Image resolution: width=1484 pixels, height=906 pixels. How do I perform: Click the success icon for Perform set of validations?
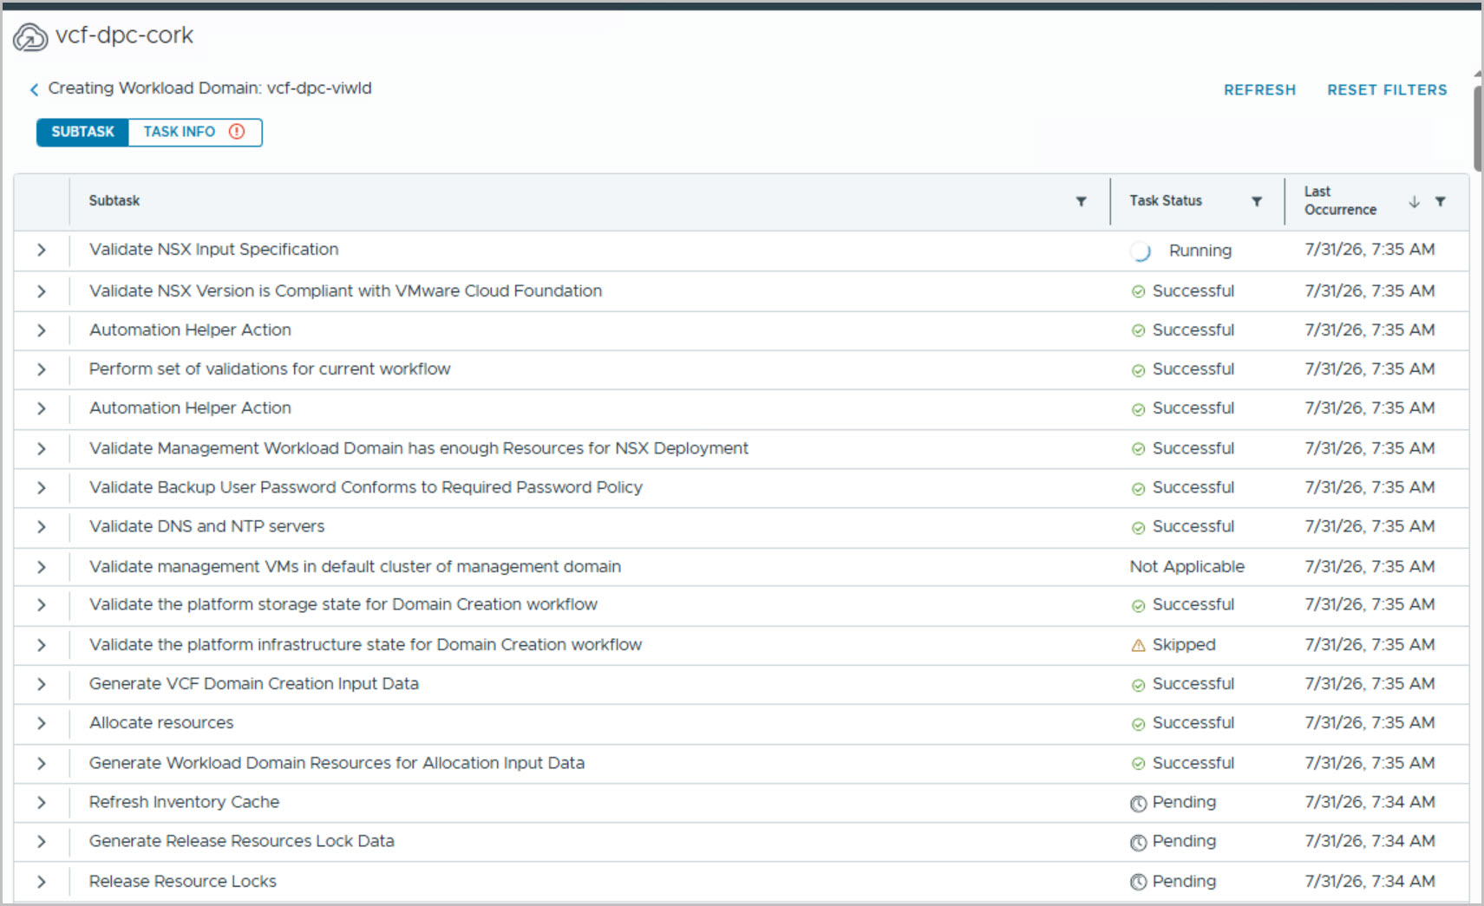click(x=1138, y=370)
